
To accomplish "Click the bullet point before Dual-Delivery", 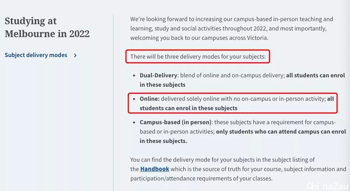I will [134, 75].
